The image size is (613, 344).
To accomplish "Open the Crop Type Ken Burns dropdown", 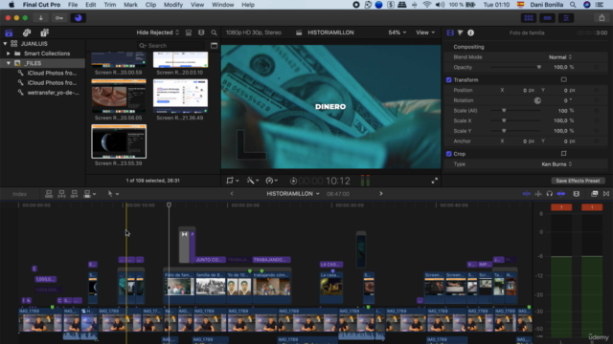I will 556,164.
